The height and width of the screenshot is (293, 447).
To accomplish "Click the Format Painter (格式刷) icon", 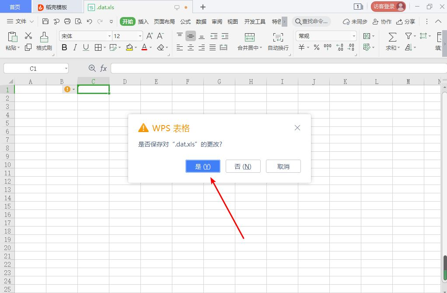I will click(44, 37).
